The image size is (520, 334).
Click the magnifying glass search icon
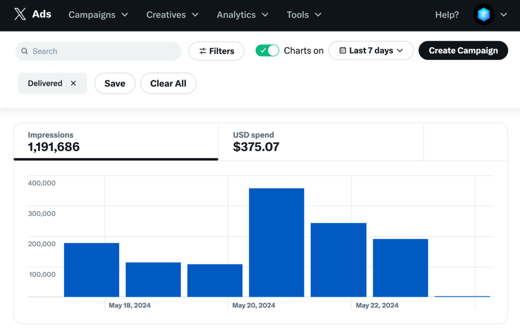25,51
